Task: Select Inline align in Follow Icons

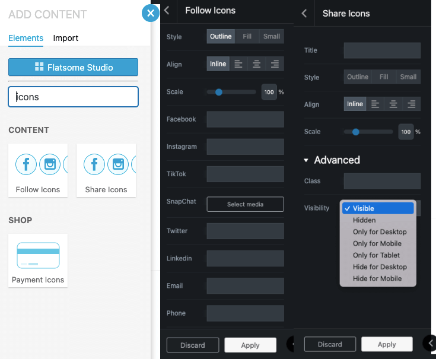Action: (218, 64)
